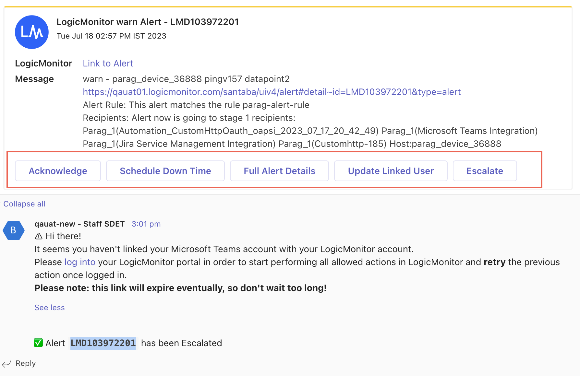Collapse all replies in the thread

coord(24,204)
